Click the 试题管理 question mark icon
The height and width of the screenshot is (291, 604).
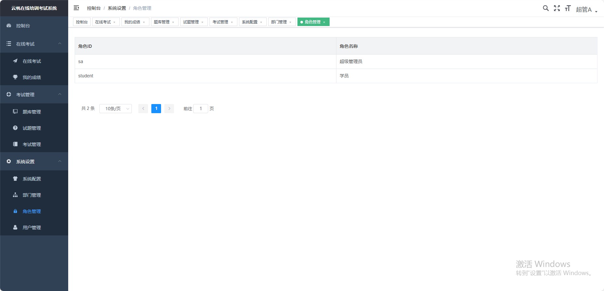tap(15, 128)
